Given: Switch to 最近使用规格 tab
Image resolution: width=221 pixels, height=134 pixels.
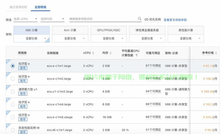Looking at the screenshot, I should coord(18,7).
